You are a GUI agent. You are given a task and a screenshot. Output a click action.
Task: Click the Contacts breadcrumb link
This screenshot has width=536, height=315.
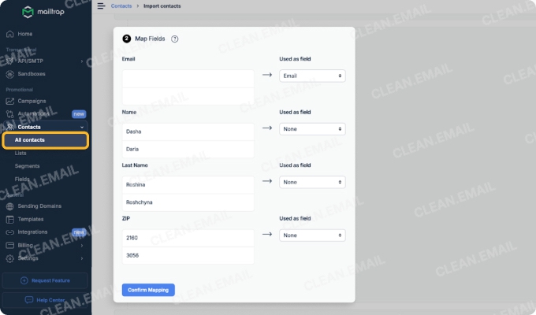click(121, 6)
